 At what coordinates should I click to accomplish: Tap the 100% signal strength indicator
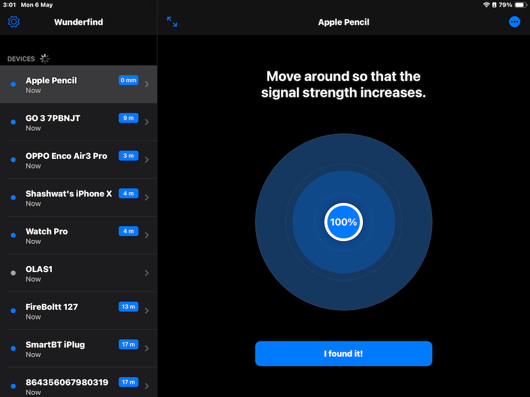pos(343,222)
